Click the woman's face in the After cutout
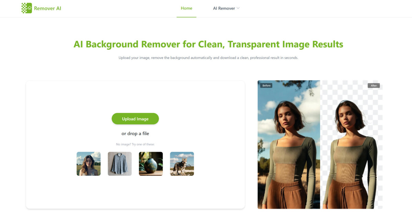The image size is (412, 217). (x=347, y=118)
